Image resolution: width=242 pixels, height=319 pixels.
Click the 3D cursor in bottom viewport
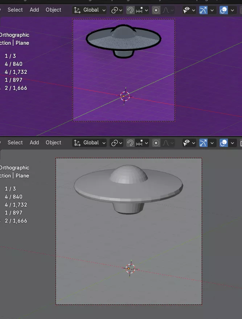130,268
